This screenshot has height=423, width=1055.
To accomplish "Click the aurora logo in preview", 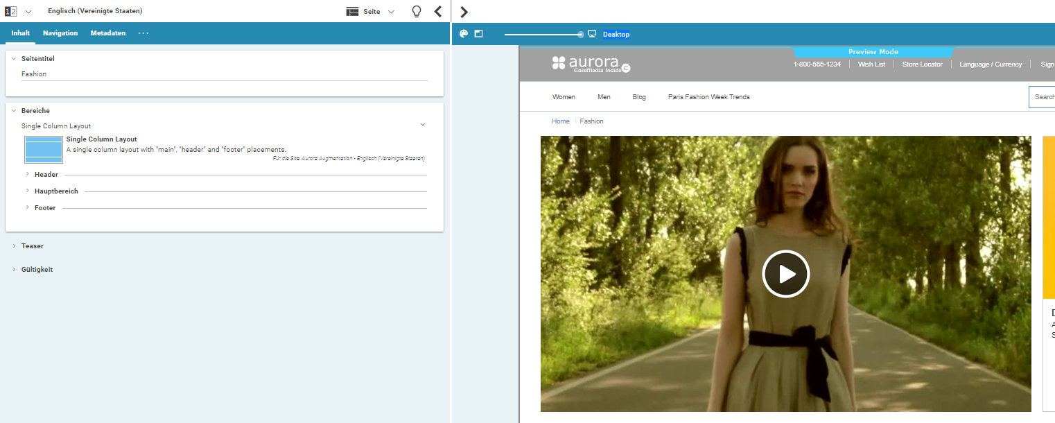I will pyautogui.click(x=591, y=63).
